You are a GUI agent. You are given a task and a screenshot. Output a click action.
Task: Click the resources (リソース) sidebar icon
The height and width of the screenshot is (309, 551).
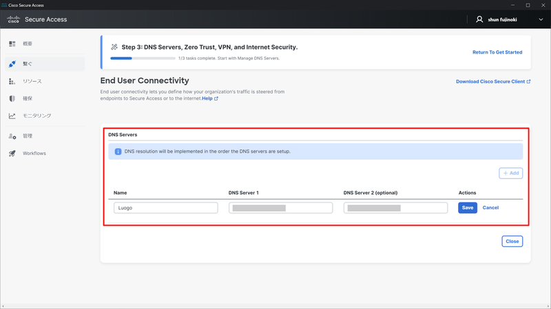(x=12, y=81)
